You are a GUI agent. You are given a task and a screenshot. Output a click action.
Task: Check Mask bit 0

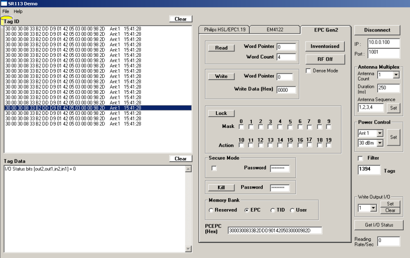pos(241,127)
